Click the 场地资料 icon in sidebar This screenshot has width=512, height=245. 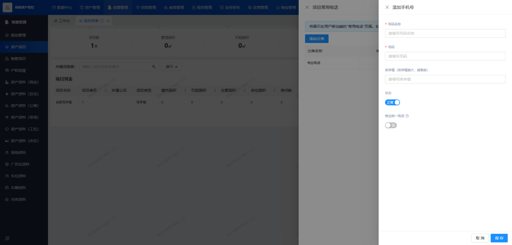pyautogui.click(x=7, y=153)
